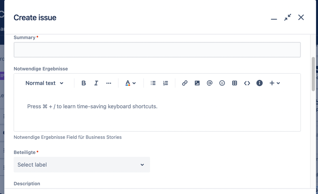
Task: Insert a bullet list
Action: coord(153,83)
